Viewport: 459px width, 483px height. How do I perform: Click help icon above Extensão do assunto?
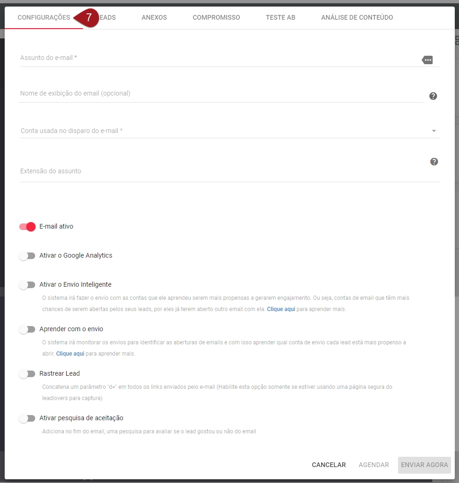pos(434,162)
